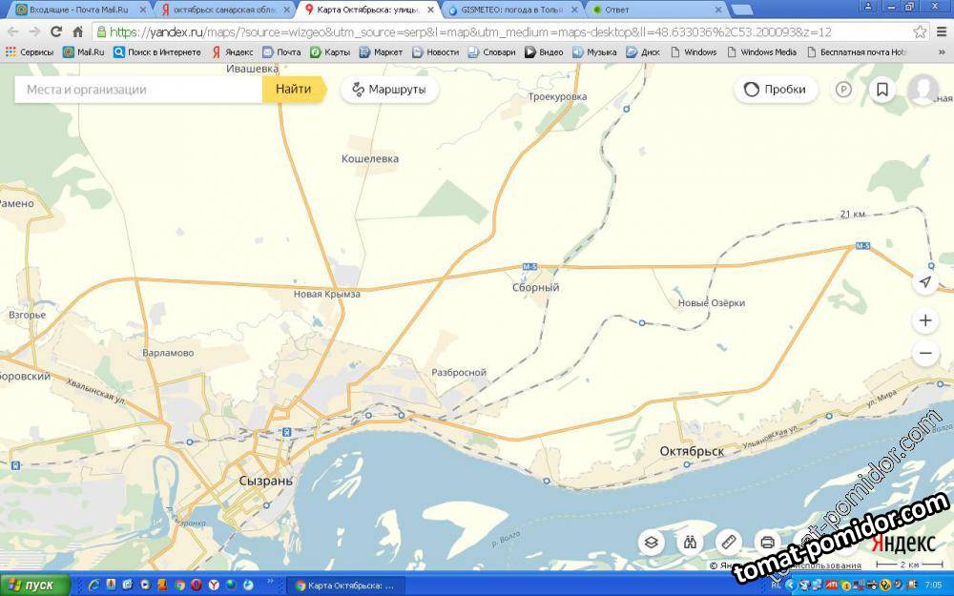Open the map layers selector
The width and height of the screenshot is (954, 596).
coord(651,542)
